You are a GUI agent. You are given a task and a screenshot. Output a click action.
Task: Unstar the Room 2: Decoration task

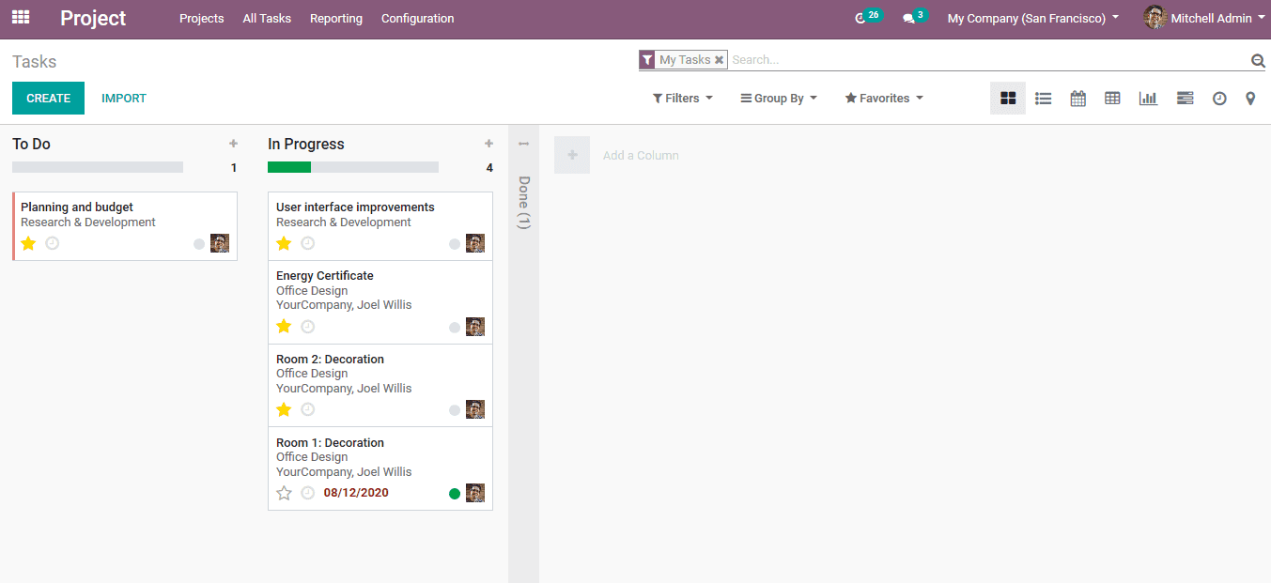point(284,409)
